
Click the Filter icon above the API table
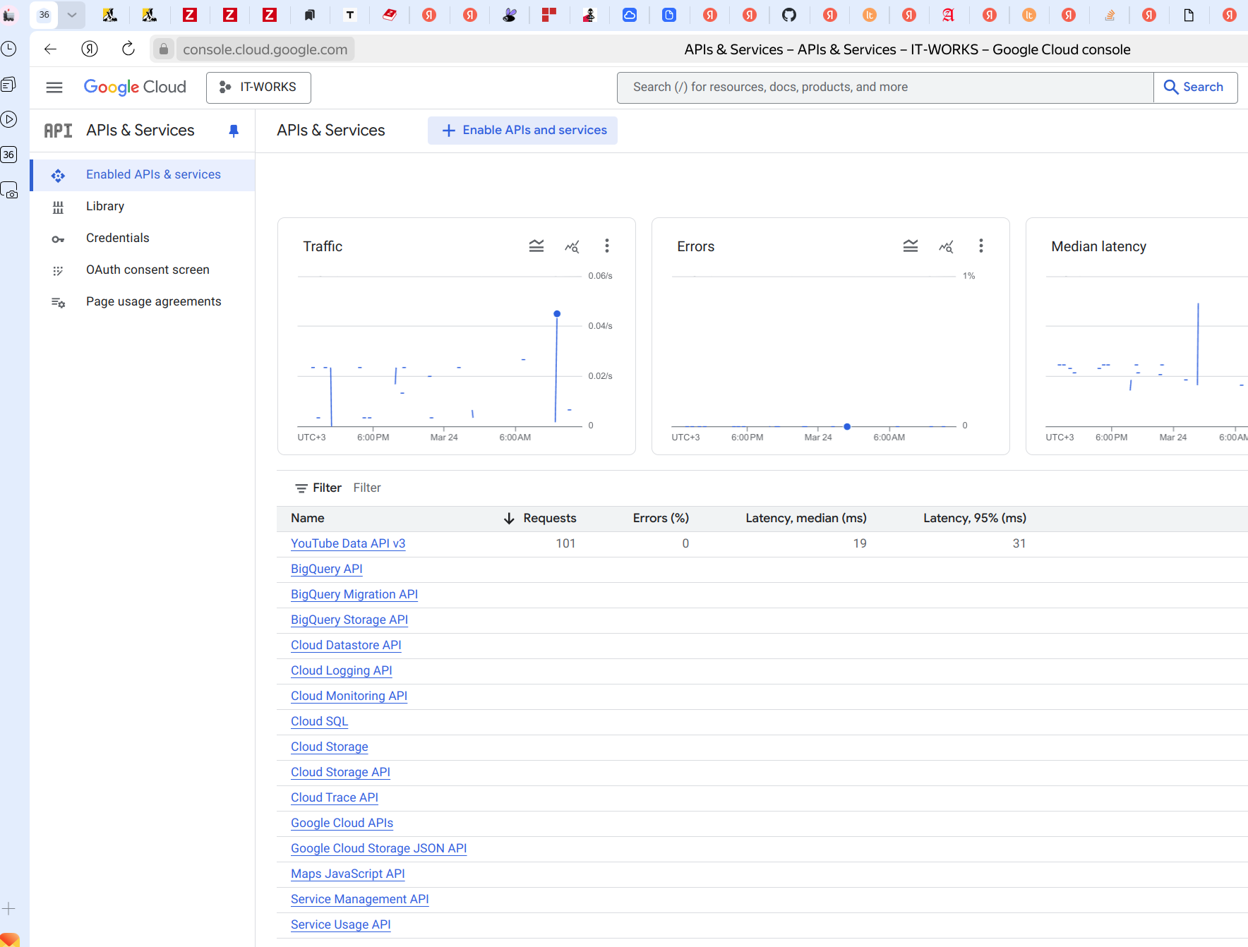[x=301, y=488]
